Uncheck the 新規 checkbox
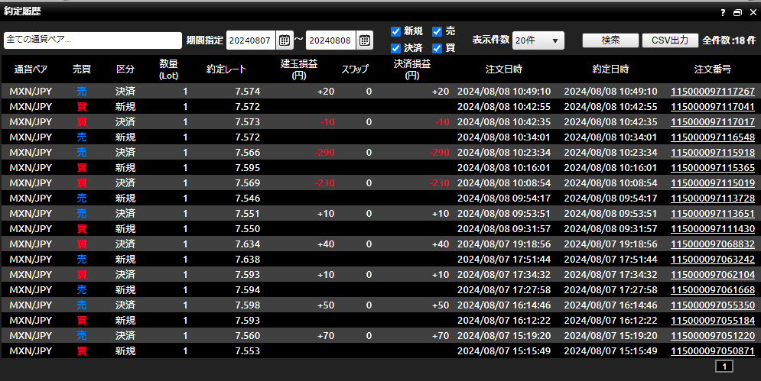The height and width of the screenshot is (381, 761). click(395, 31)
